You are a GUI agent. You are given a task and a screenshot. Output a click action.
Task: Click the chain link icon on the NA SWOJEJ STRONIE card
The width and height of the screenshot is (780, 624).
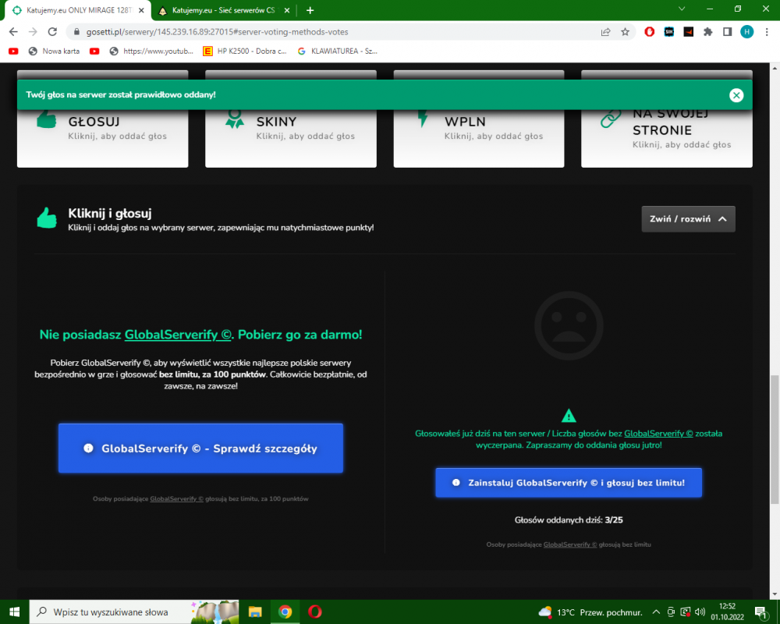pos(611,119)
